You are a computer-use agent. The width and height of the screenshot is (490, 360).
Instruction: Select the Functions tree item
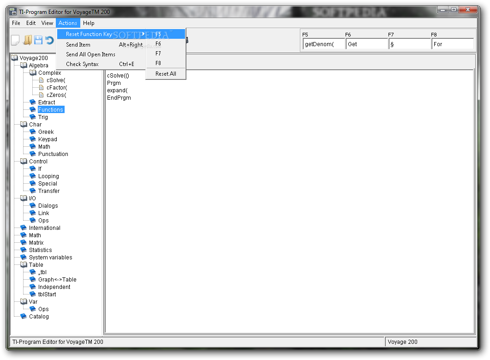(51, 110)
